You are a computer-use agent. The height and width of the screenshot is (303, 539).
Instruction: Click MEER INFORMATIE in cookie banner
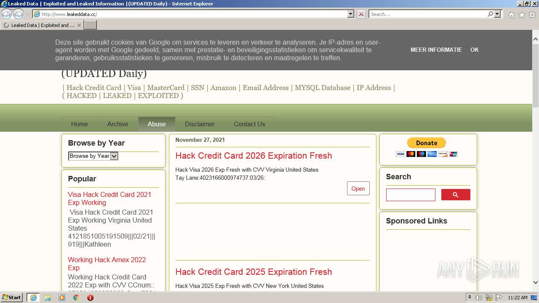[436, 50]
